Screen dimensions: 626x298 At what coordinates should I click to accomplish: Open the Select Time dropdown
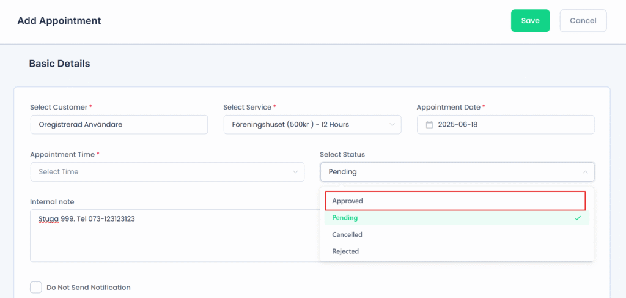click(x=168, y=172)
